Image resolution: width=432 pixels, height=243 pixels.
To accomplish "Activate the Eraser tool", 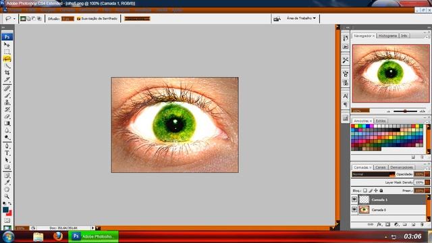I will point(7,116).
